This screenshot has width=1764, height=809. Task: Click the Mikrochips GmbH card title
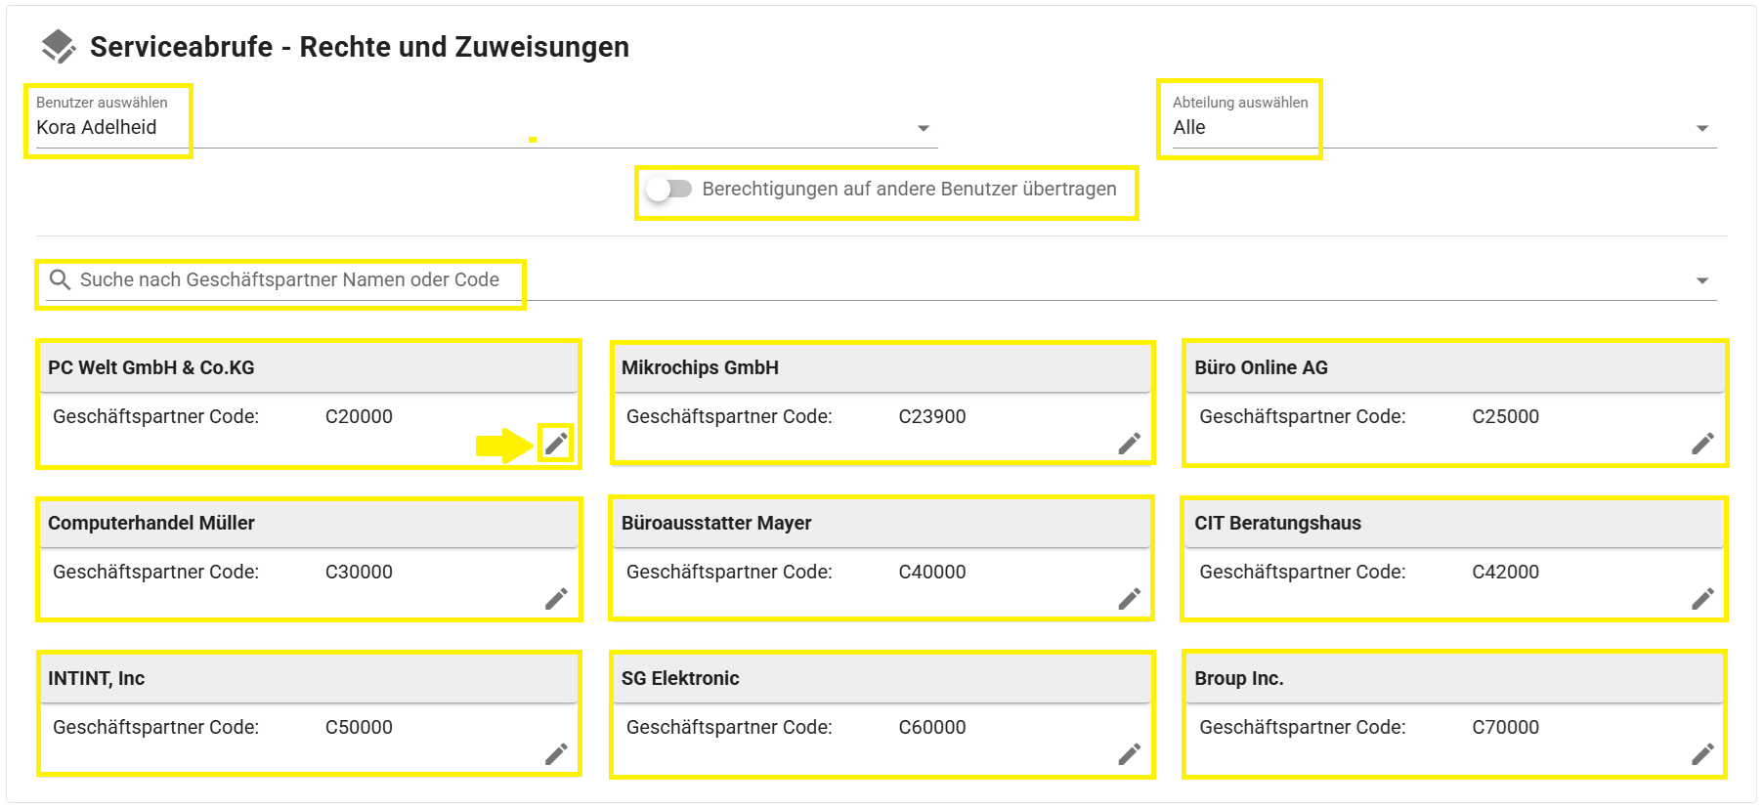click(700, 367)
